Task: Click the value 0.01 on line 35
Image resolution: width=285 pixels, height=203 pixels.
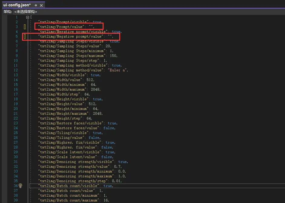Action: pyautogui.click(x=116, y=181)
